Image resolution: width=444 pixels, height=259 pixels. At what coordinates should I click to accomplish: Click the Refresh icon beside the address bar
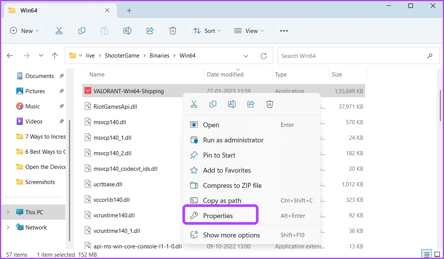264,55
